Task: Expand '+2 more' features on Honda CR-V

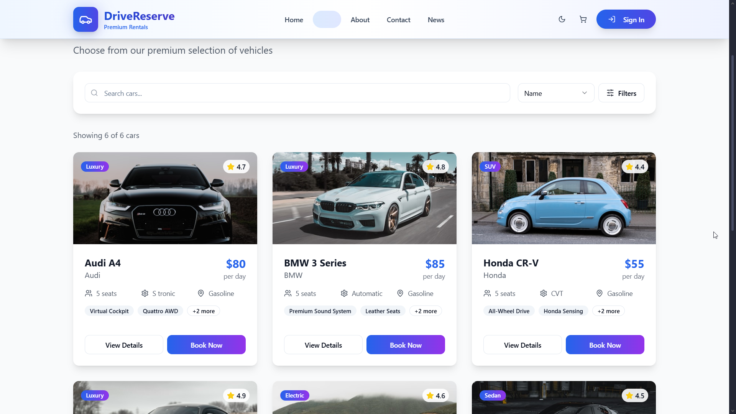Action: [608, 311]
